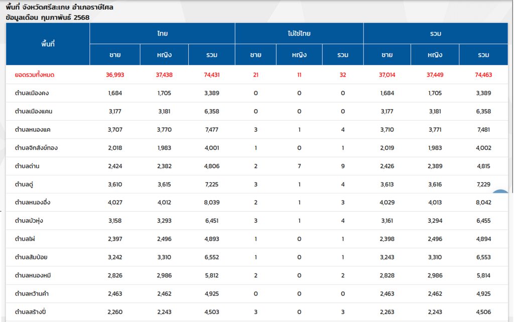514x322 pixels.
Task: Open the ตำบลเมืองคง row
Action: point(32,93)
